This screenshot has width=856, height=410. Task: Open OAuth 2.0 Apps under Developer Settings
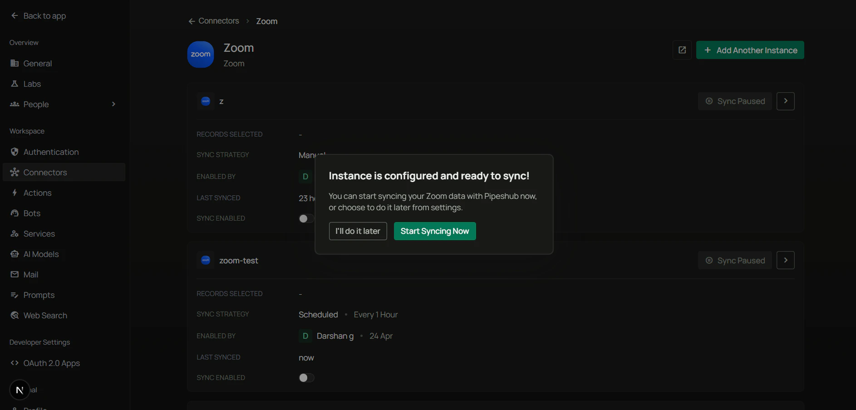coord(64,363)
